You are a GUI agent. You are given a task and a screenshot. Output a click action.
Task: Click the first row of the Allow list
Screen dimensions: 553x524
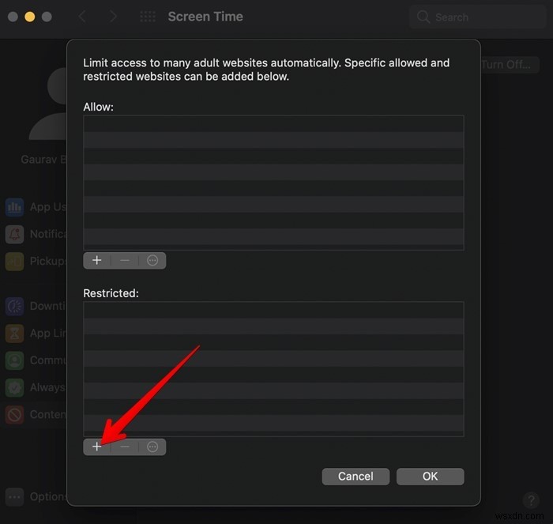click(x=273, y=124)
